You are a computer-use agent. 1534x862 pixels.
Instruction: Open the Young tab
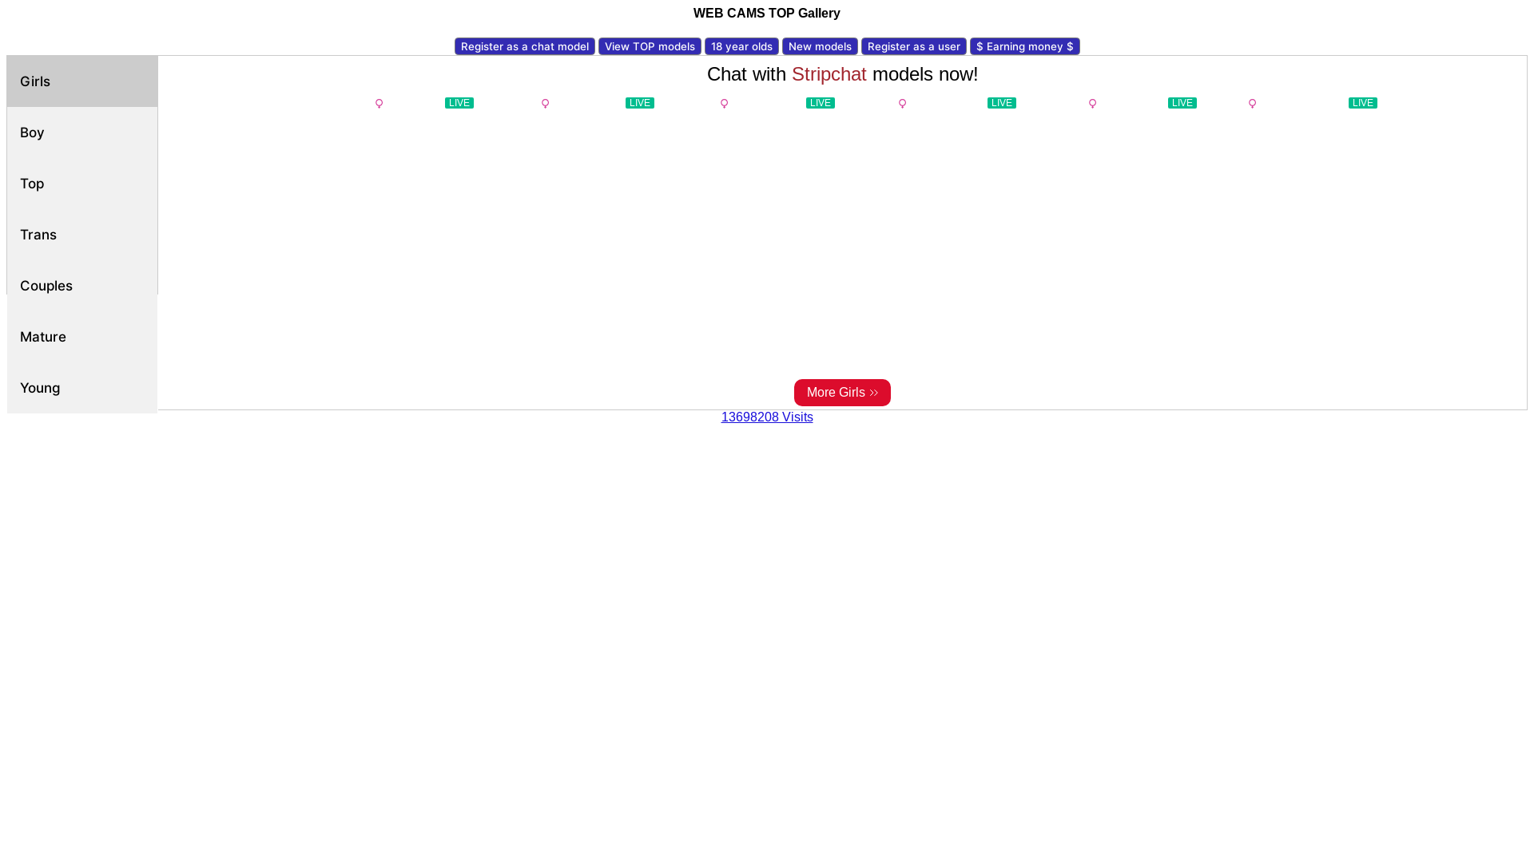(82, 388)
